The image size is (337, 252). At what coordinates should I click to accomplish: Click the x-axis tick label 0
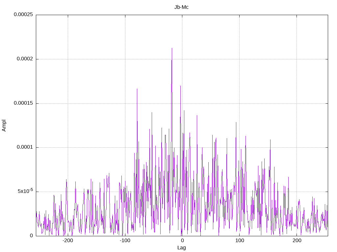pyautogui.click(x=182, y=241)
